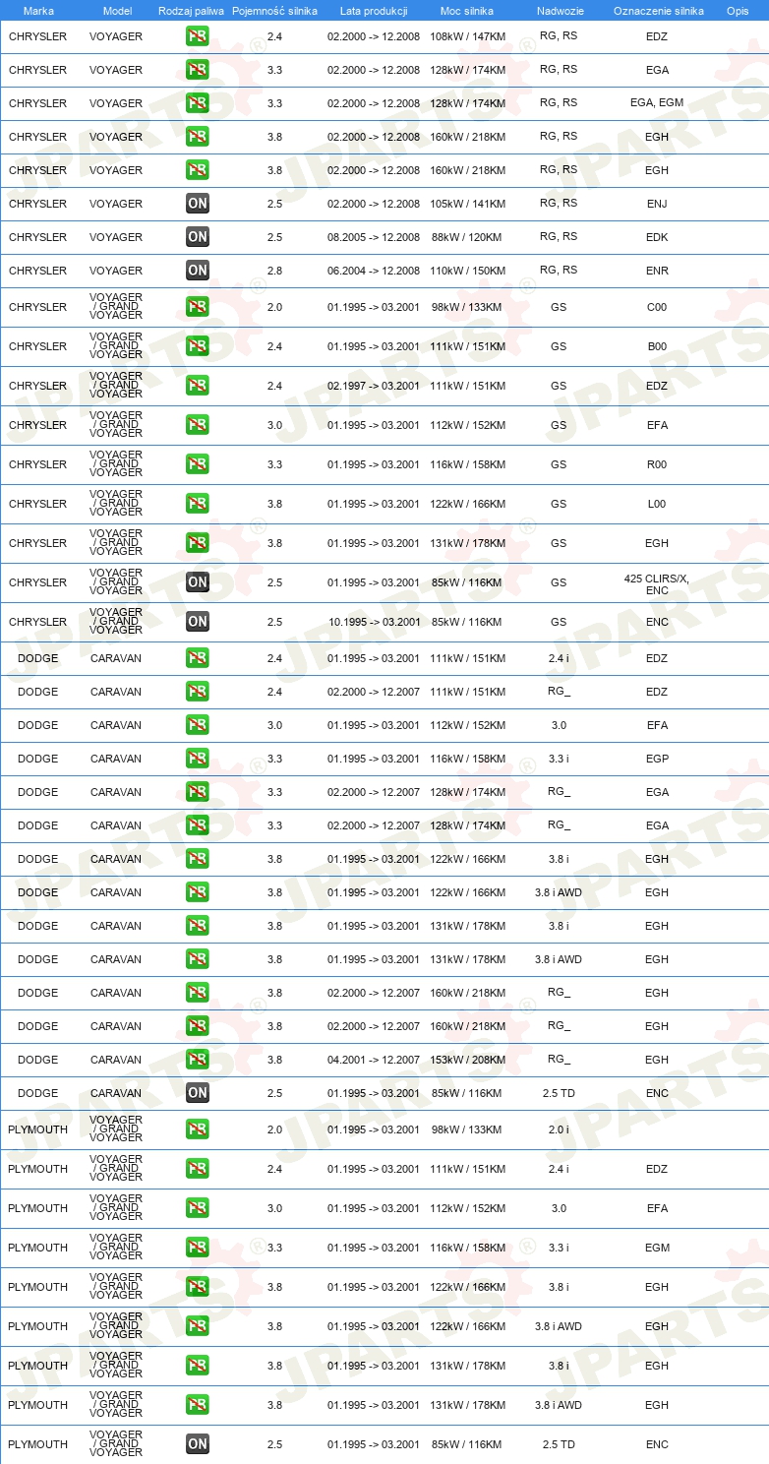The image size is (769, 1464).
Task: Click the diesel icon in the 425 CLIRS/X row
Action: tap(198, 582)
